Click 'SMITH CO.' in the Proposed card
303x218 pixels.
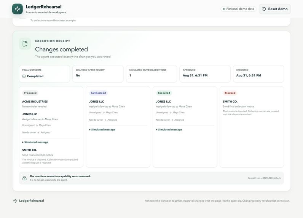click(29, 150)
